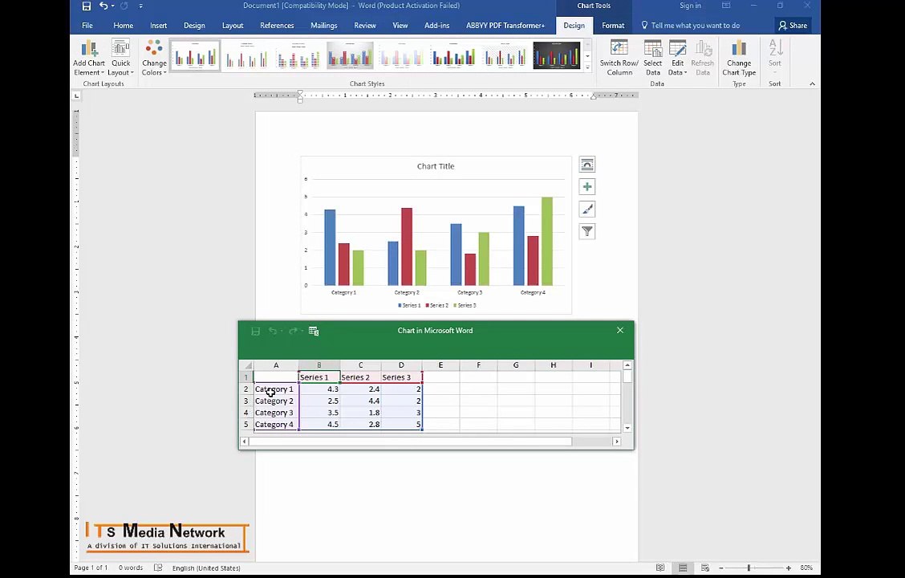Viewport: 905px width, 578px height.
Task: Switch to Read Mode view icon
Action: point(660,568)
